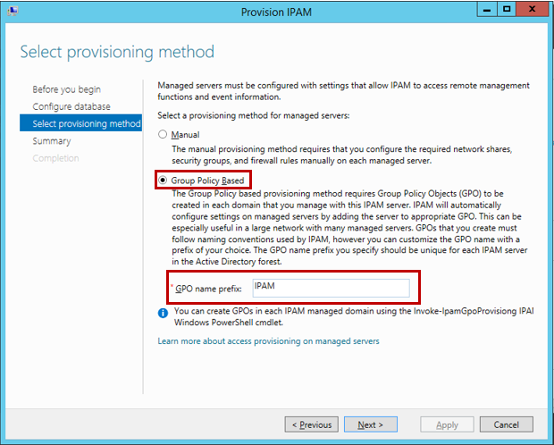
Task: Click the disabled Apply button
Action: (x=447, y=424)
